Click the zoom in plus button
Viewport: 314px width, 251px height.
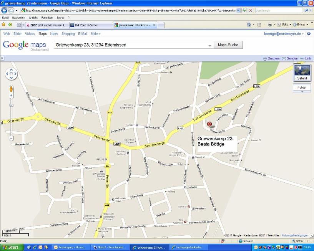pyautogui.click(x=11, y=95)
